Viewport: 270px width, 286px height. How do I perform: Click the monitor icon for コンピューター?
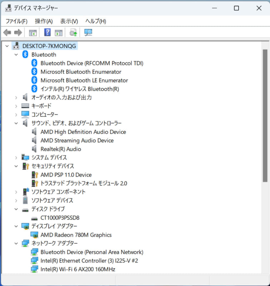click(25, 114)
